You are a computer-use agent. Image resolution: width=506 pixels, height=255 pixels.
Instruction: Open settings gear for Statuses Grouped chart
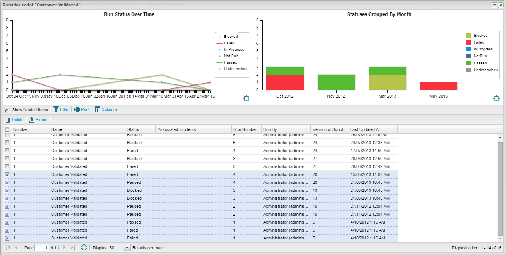[497, 98]
